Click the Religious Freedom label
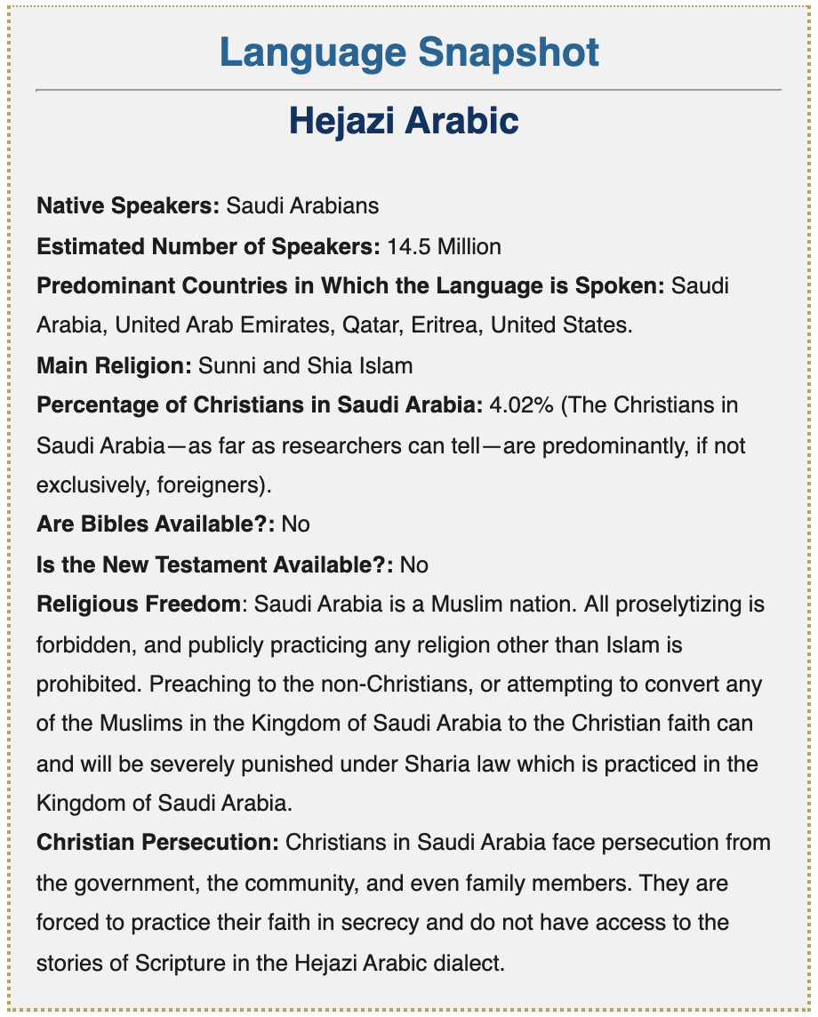The image size is (818, 1017). click(139, 605)
